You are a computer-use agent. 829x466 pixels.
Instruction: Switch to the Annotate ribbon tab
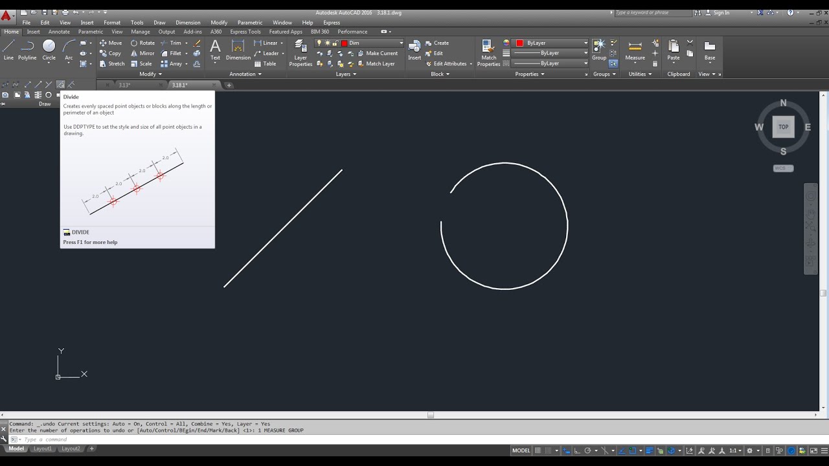click(x=59, y=32)
